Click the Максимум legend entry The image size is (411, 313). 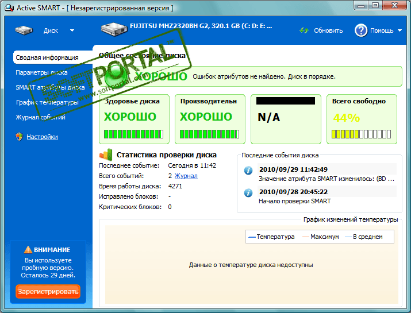point(321,237)
